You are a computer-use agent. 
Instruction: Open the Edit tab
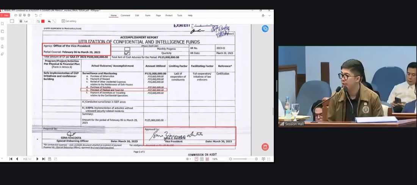click(x=137, y=16)
